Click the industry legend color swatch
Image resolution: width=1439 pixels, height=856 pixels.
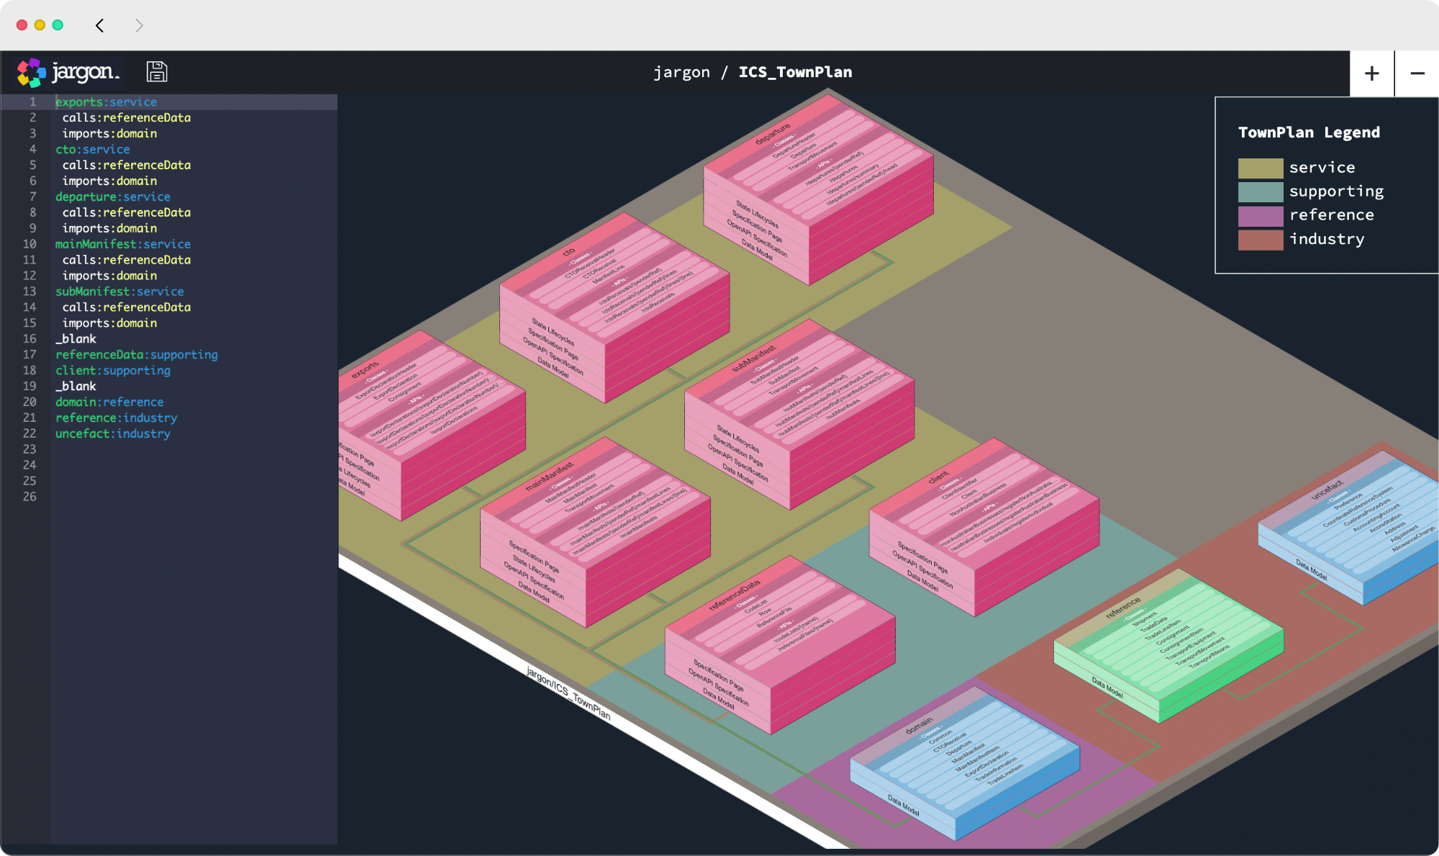coord(1261,240)
